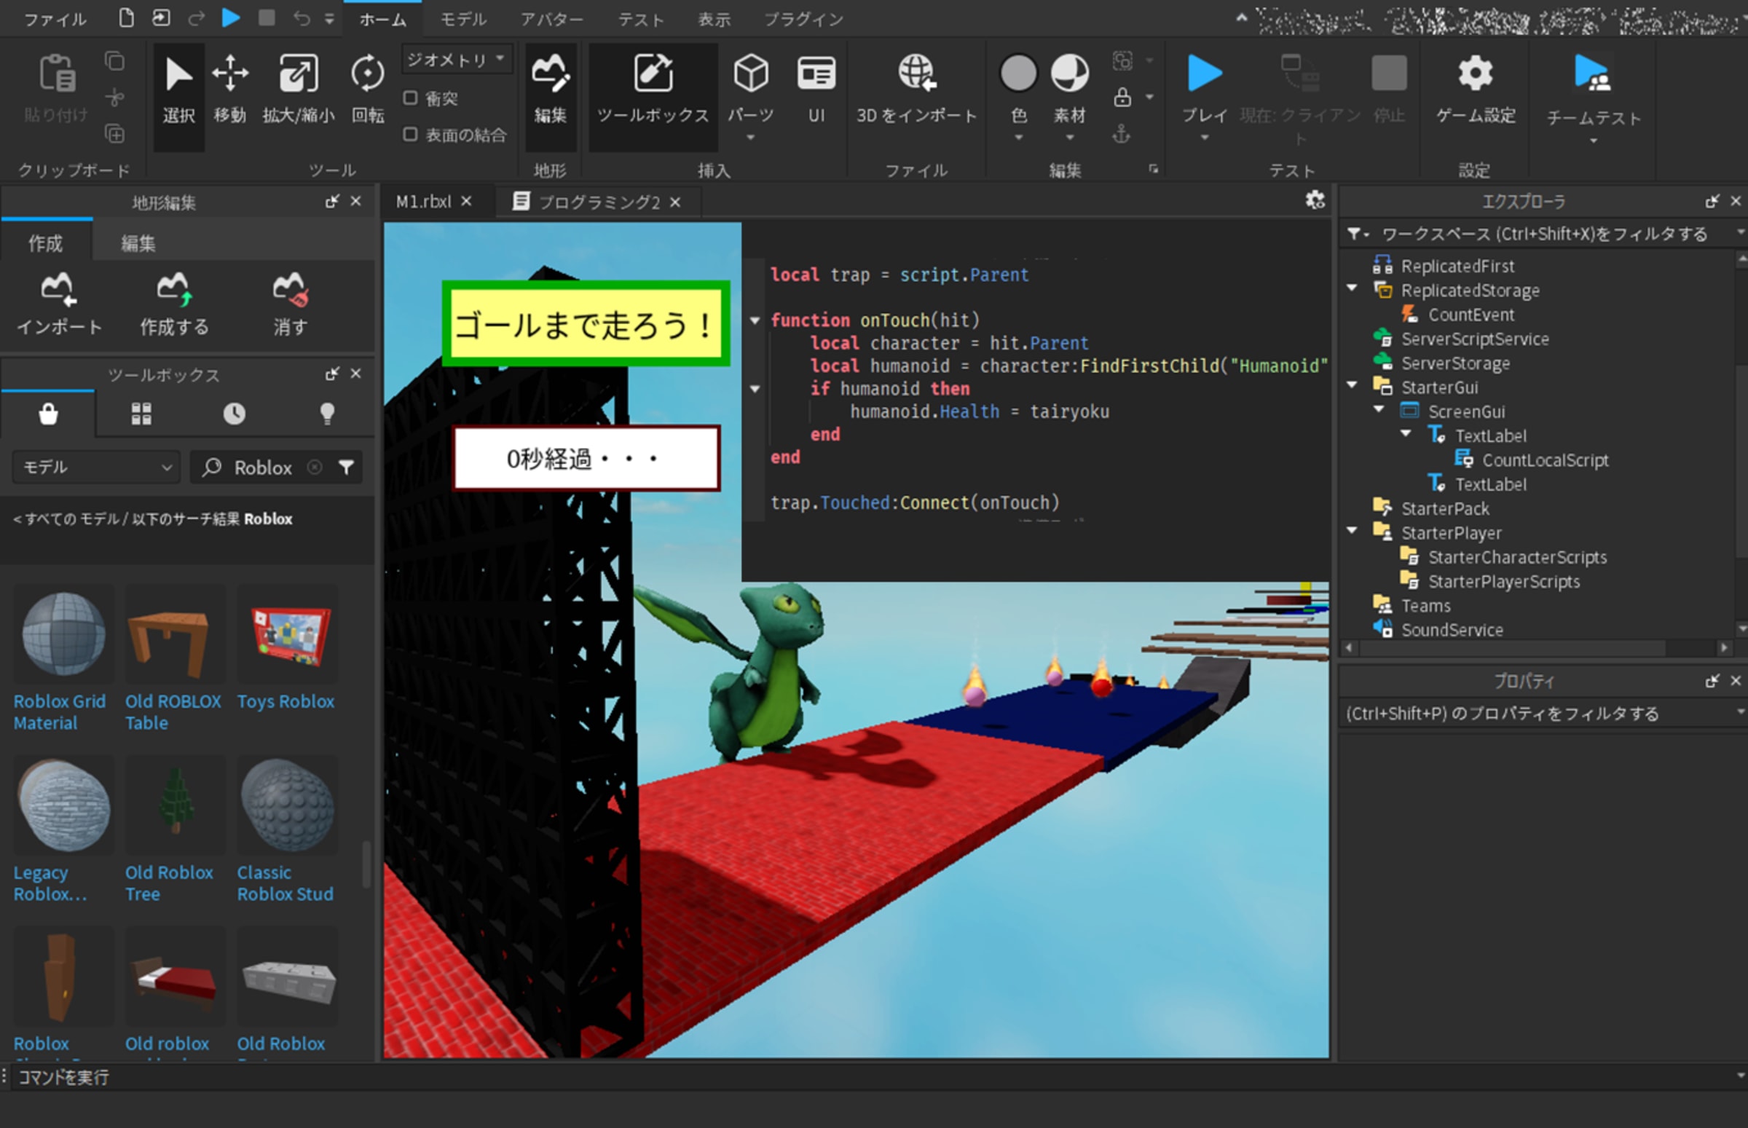Switch to the M1.rbxl document tab
Screen dimensions: 1748x1128
[x=423, y=202]
